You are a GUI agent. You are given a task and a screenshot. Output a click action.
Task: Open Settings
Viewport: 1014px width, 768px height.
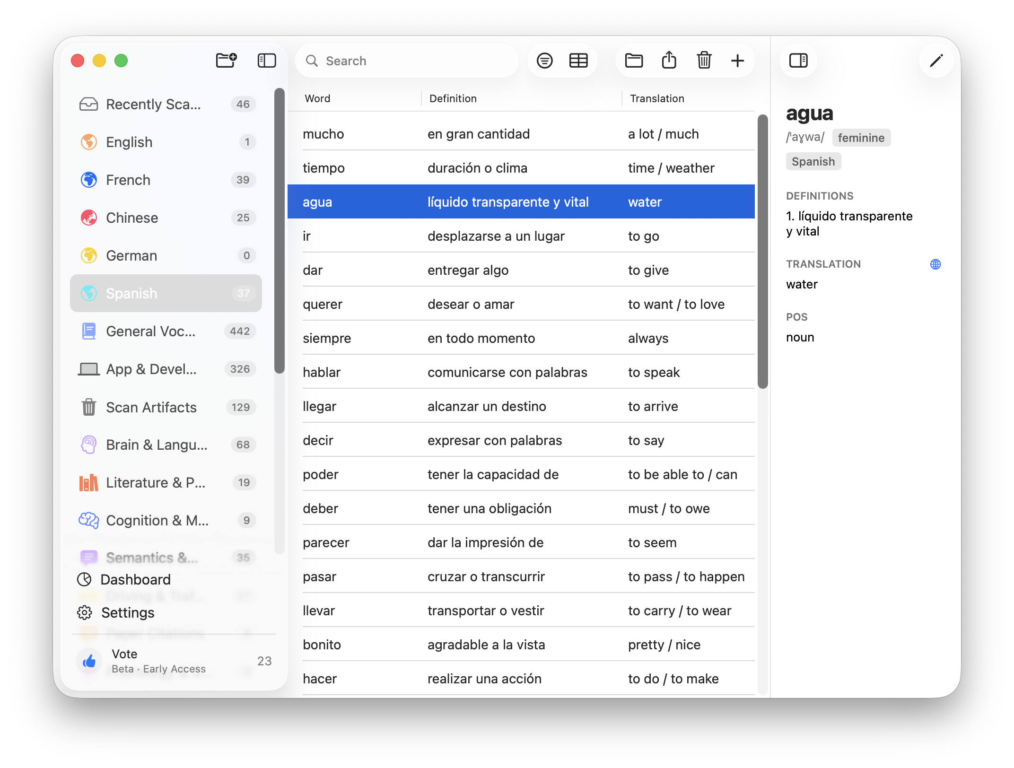point(116,612)
